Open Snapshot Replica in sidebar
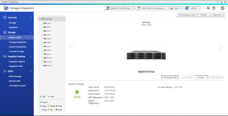This screenshot has height=116, width=228. (17, 62)
